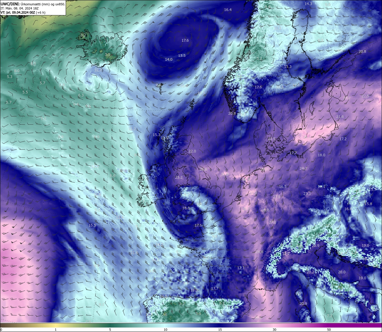Click the map value '2.6'
The width and height of the screenshot is (382, 332).
pos(164,315)
